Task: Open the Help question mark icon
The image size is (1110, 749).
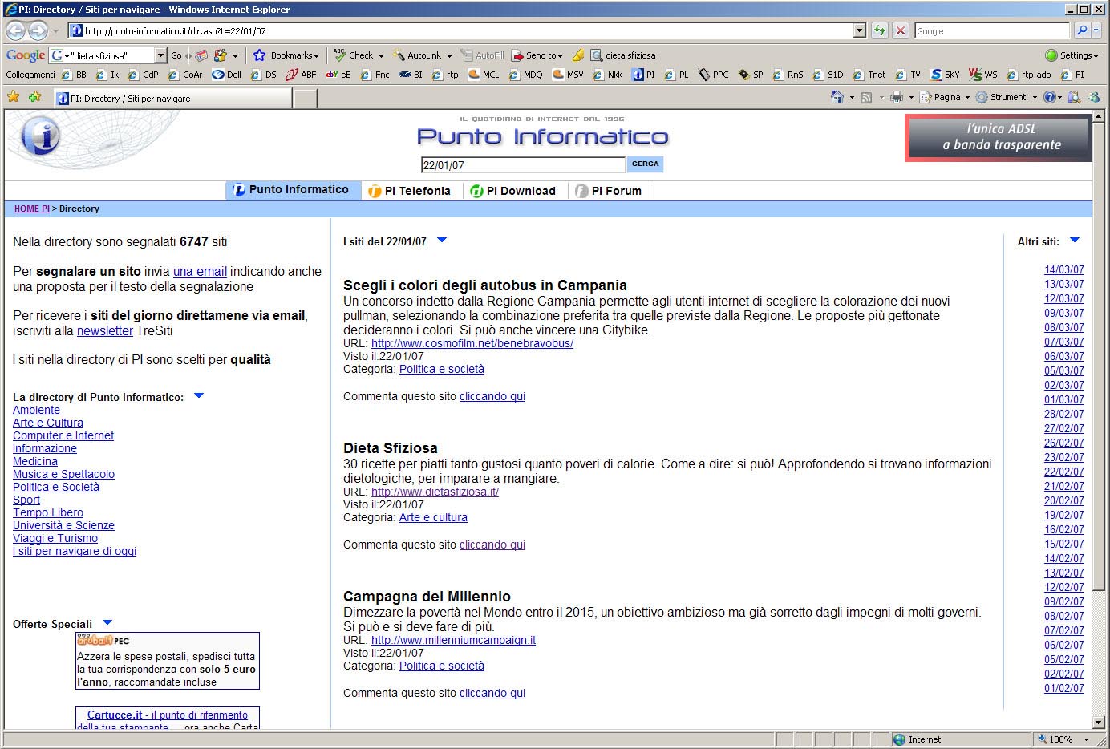Action: coord(1049,97)
